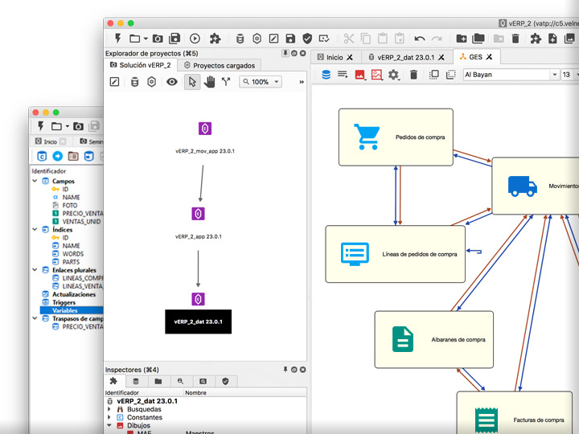Switch to the Proyectos cargados tab
Image resolution: width=579 pixels, height=434 pixels.
click(220, 65)
